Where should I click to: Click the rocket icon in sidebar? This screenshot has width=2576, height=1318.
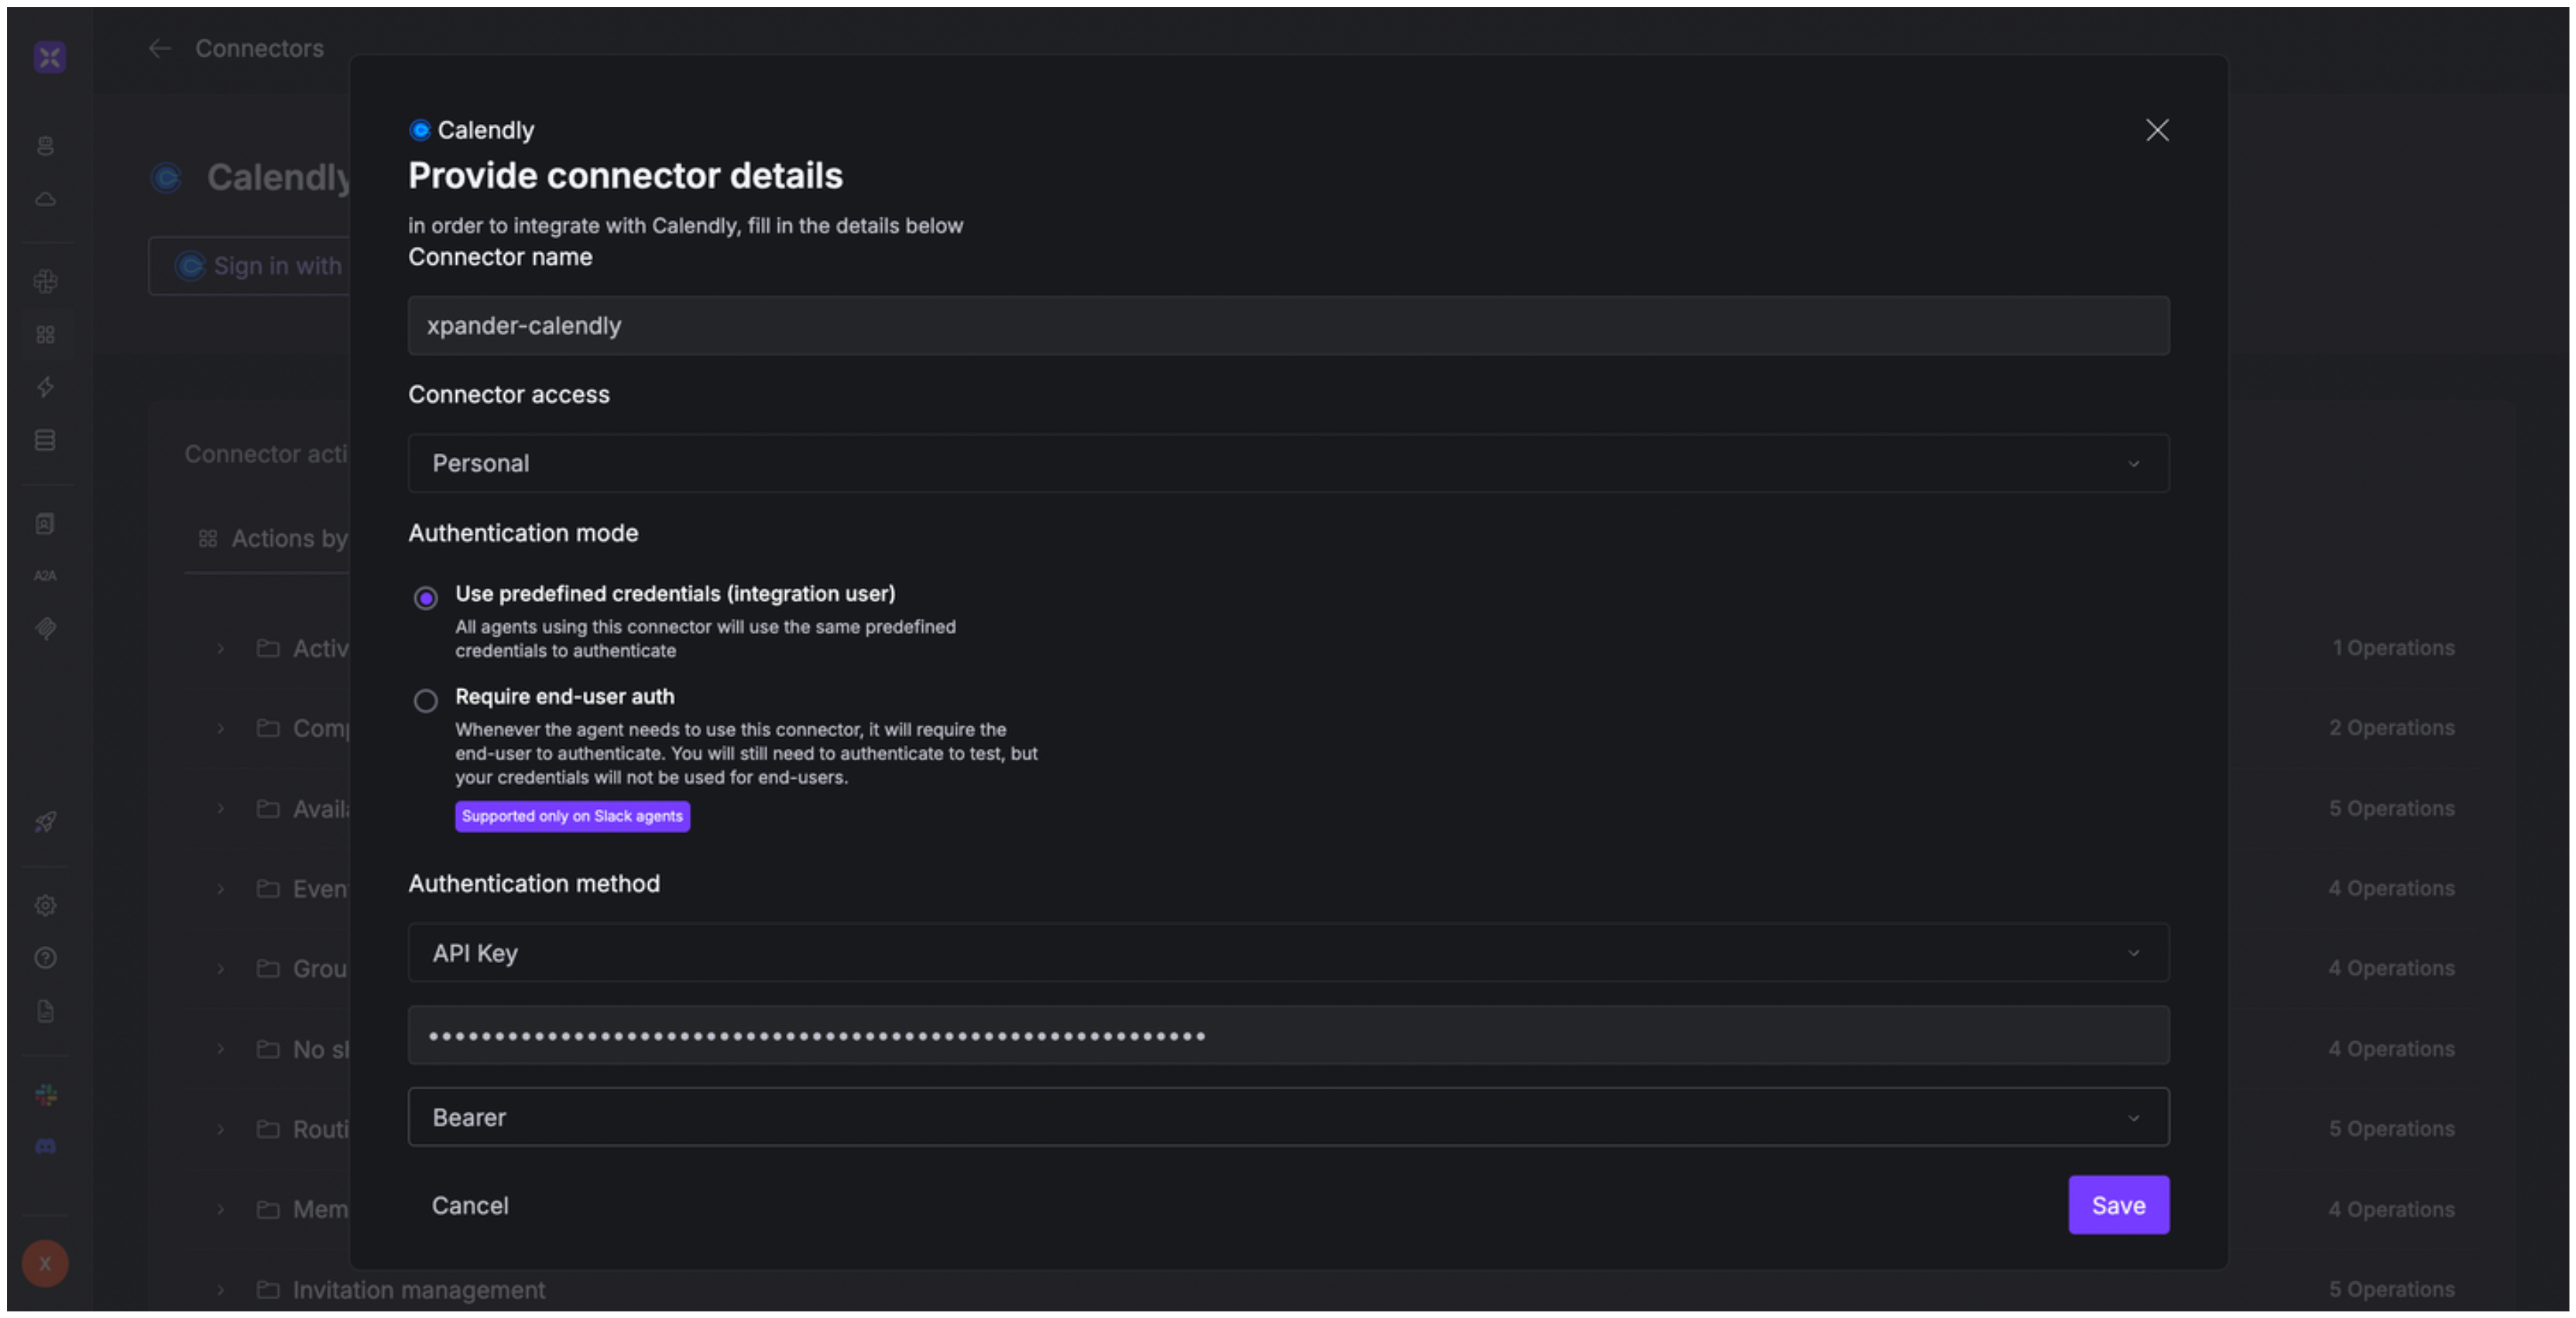click(x=45, y=822)
